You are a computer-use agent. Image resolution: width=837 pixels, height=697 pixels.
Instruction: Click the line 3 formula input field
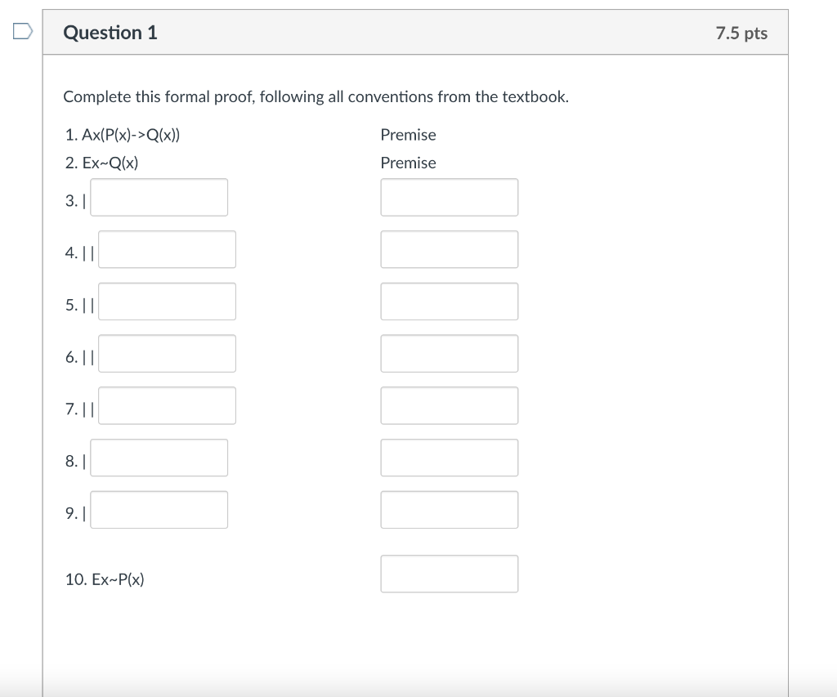click(159, 198)
